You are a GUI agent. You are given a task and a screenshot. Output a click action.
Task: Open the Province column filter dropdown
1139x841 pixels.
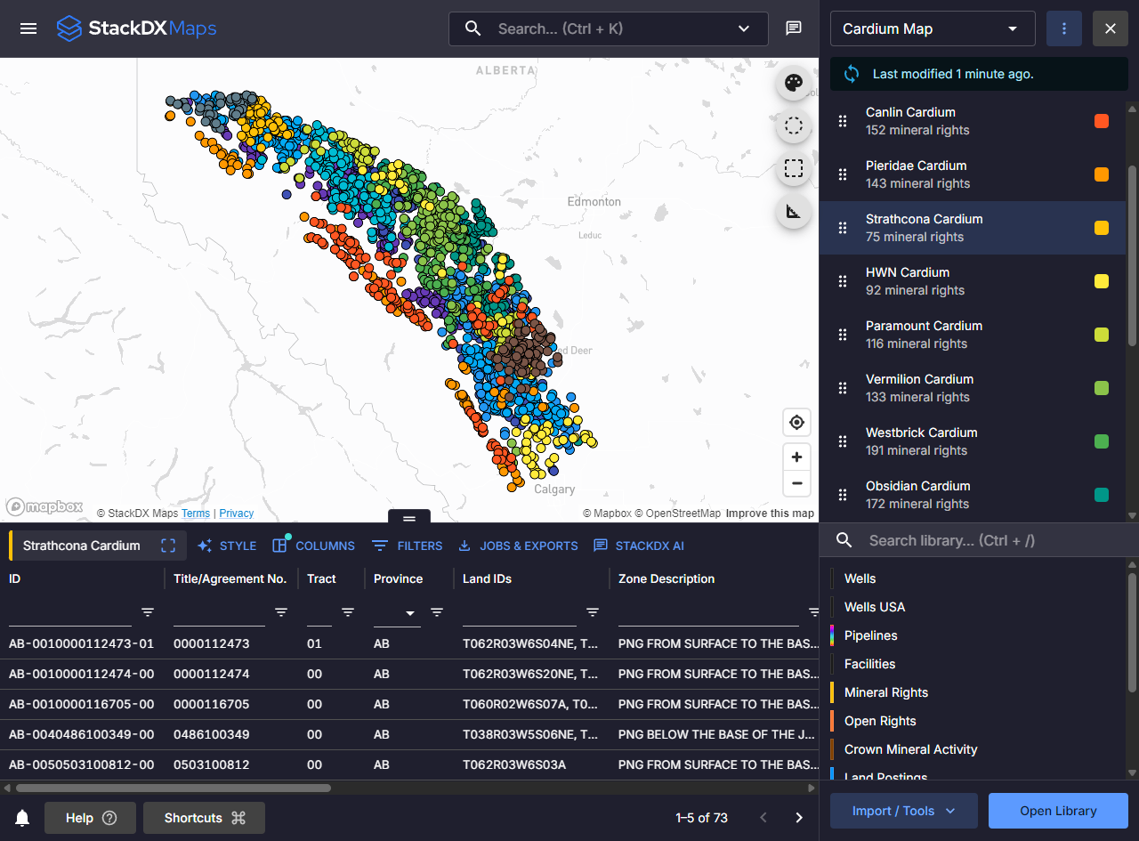[410, 613]
